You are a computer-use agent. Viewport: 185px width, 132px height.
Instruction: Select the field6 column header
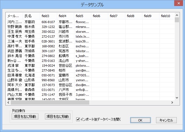99,16
